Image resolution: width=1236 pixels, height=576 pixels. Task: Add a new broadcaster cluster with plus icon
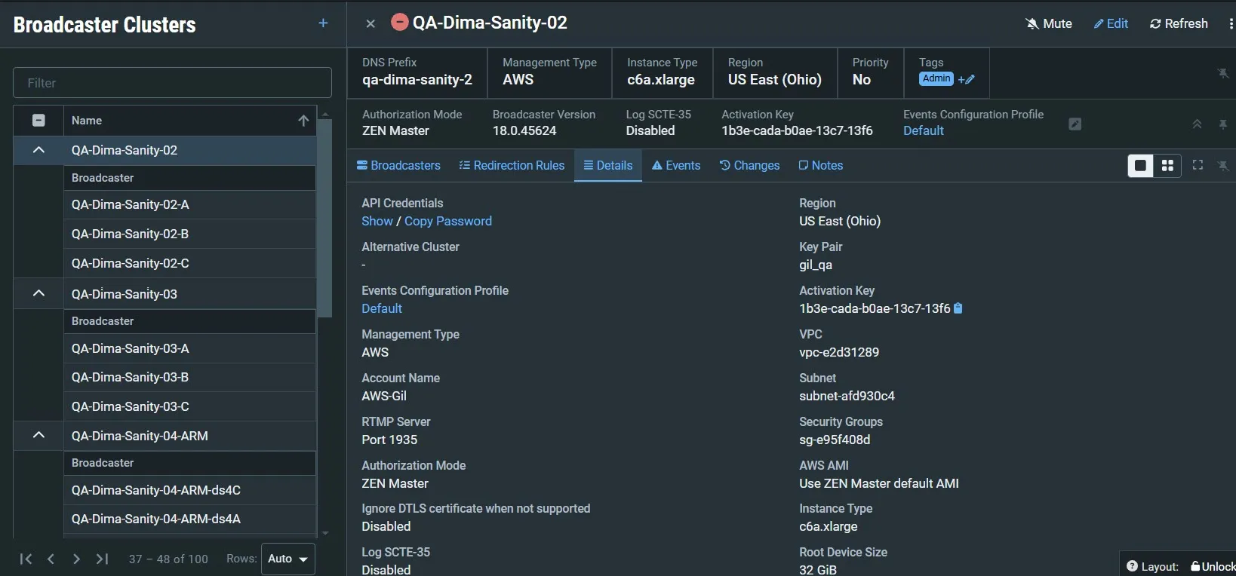(x=323, y=23)
